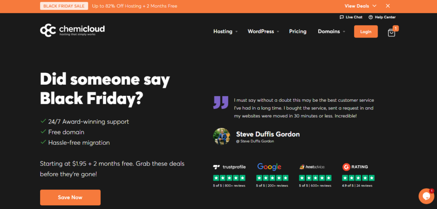437x209 pixels.
Task: Click the 'Did someone say Black Friday?' headline
Action: pyautogui.click(x=105, y=89)
